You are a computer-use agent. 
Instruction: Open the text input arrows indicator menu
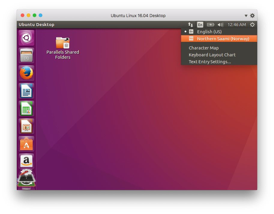(190, 25)
